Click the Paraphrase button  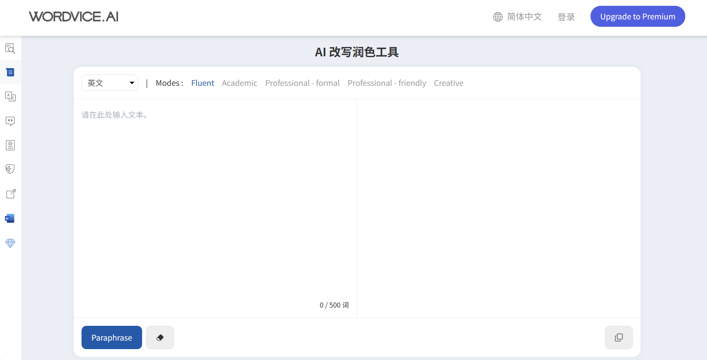click(112, 337)
